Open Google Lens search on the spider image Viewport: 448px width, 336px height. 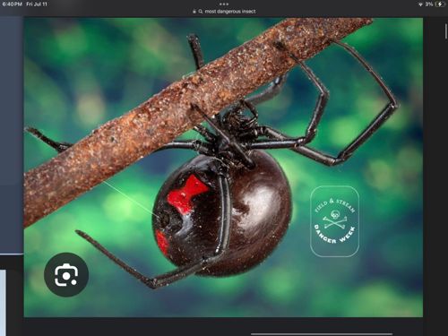(x=66, y=275)
